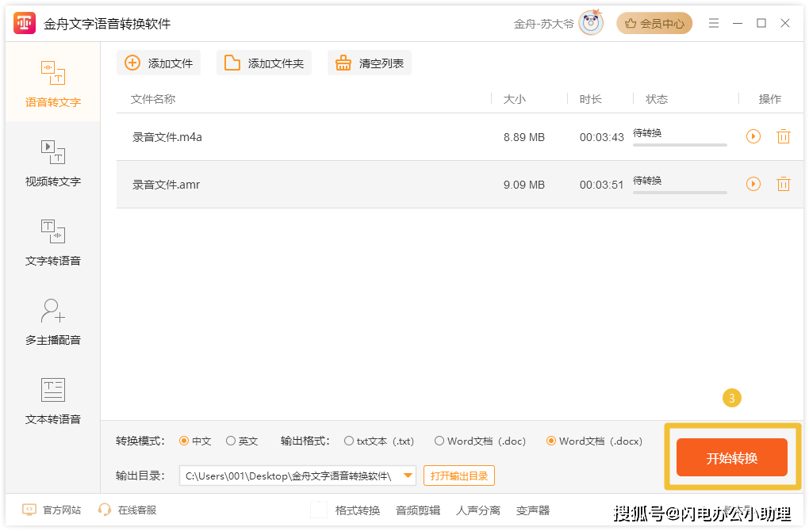This screenshot has height=531, width=809.
Task: Switch to 视频转文字 in the sidebar
Action: [52, 163]
